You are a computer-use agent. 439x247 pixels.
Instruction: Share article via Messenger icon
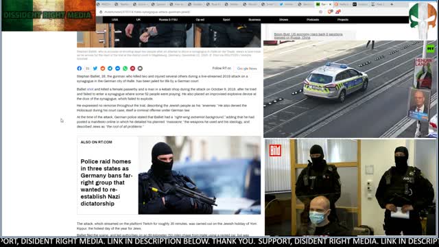pos(117,69)
